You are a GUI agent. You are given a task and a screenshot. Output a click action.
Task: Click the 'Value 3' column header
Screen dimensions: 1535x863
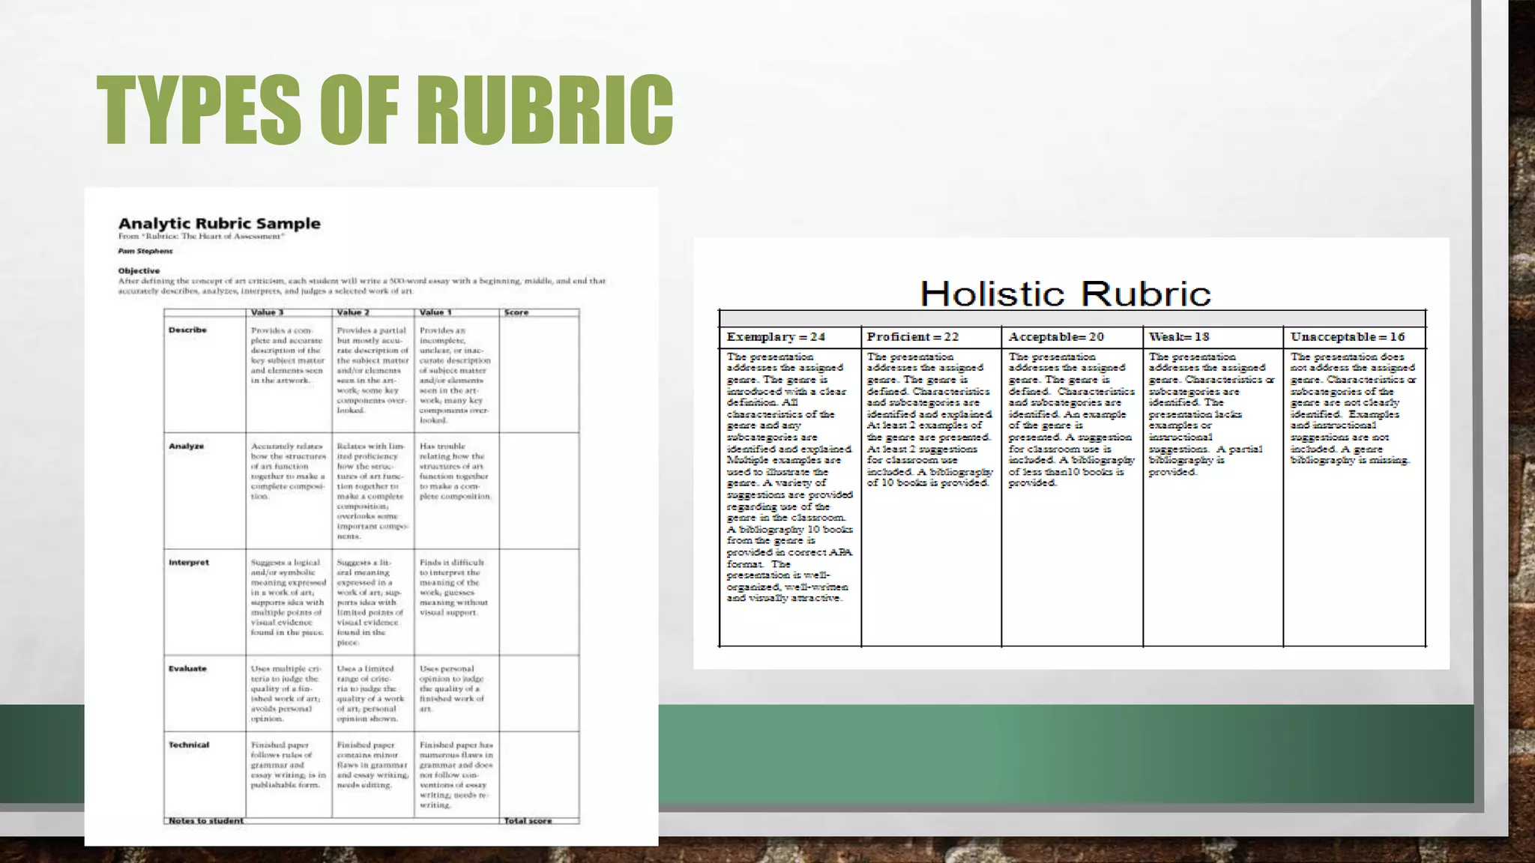[267, 312]
